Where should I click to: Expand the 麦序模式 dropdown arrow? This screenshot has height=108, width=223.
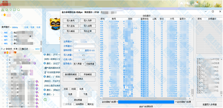click(x=11, y=27)
